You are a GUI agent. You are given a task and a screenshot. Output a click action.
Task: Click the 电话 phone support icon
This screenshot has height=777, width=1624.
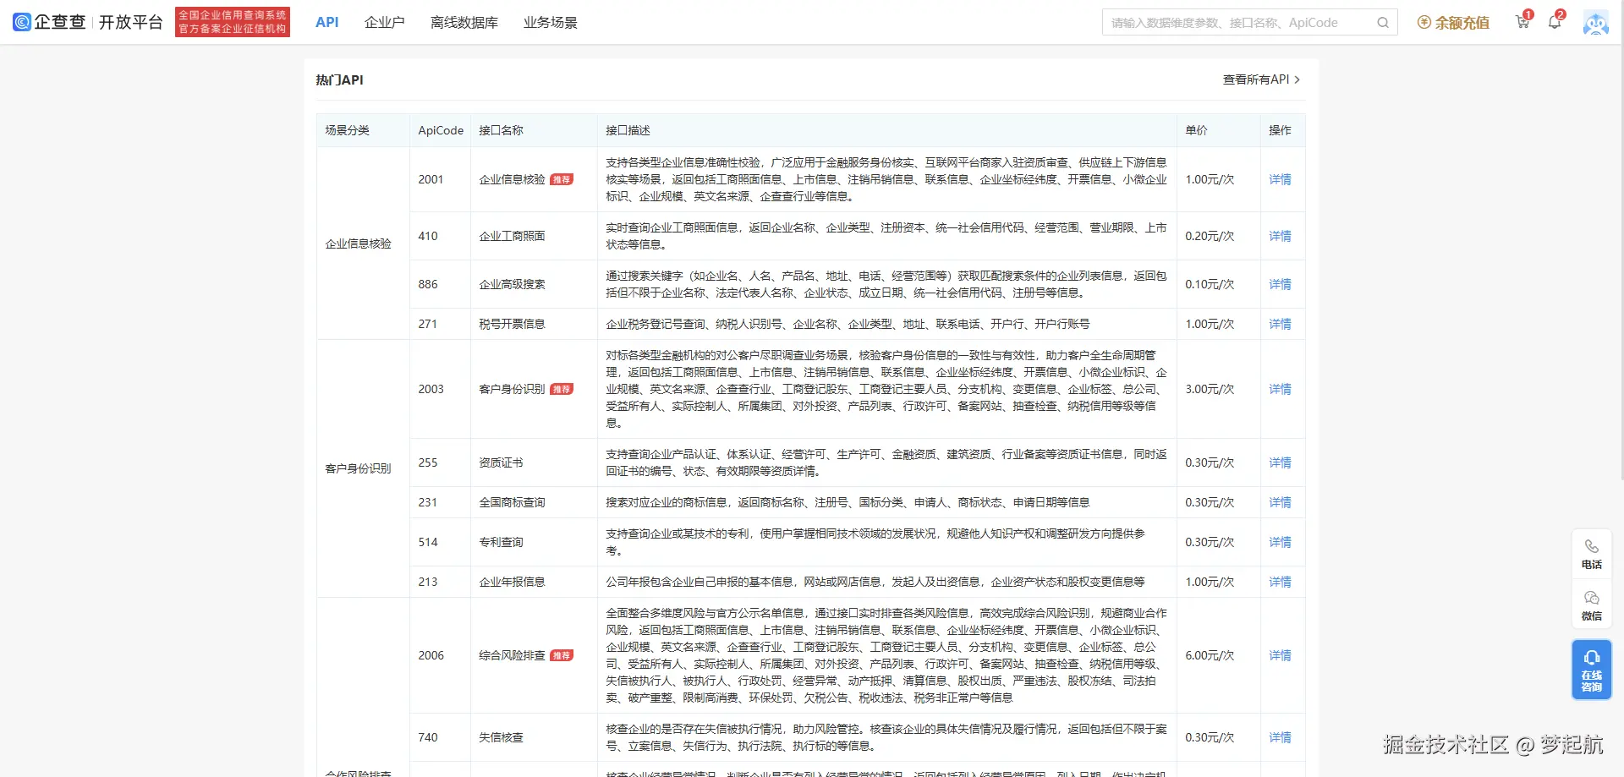click(1592, 553)
